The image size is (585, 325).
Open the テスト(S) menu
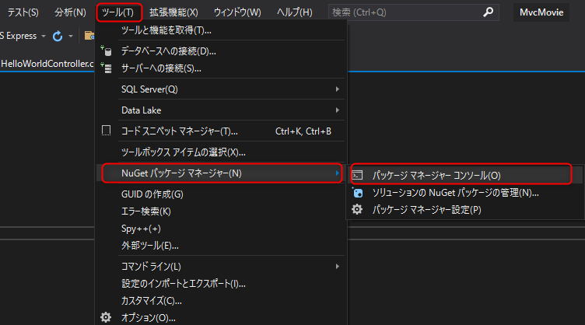(x=23, y=12)
